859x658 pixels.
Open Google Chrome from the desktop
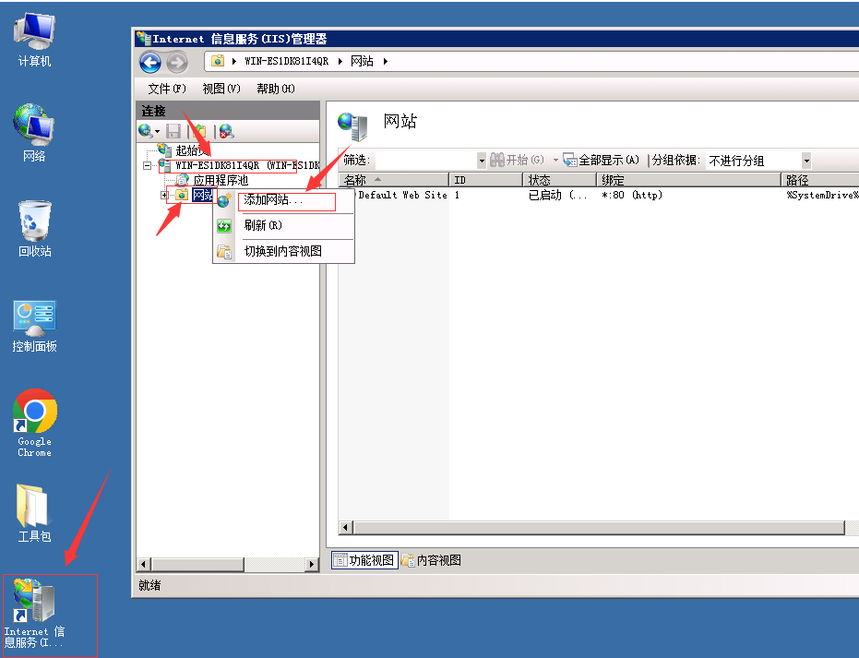pyautogui.click(x=35, y=421)
